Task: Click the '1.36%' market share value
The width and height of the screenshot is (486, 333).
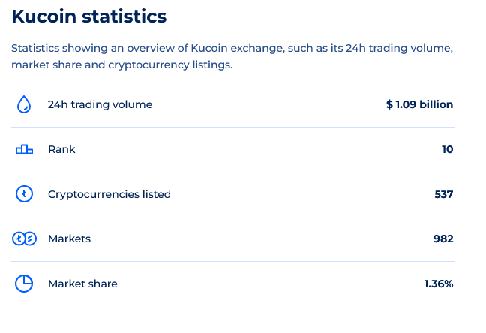Action: [439, 283]
